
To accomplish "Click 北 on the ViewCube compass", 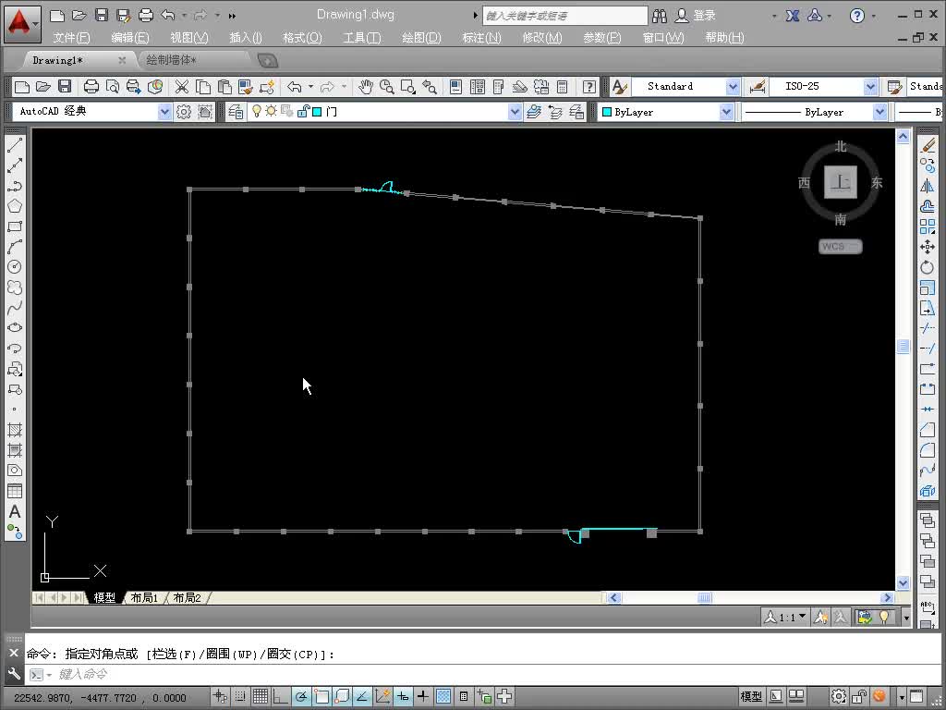I will click(x=841, y=147).
